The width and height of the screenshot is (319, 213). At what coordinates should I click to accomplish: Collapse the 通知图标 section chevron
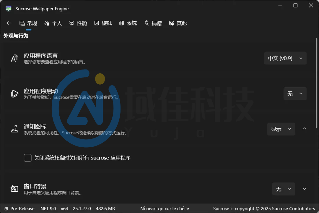point(304,129)
